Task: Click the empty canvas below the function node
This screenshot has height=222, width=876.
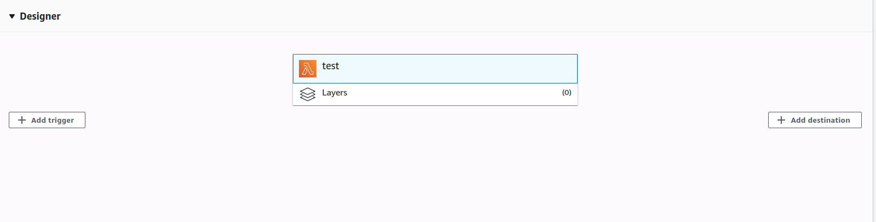Action: [435, 164]
